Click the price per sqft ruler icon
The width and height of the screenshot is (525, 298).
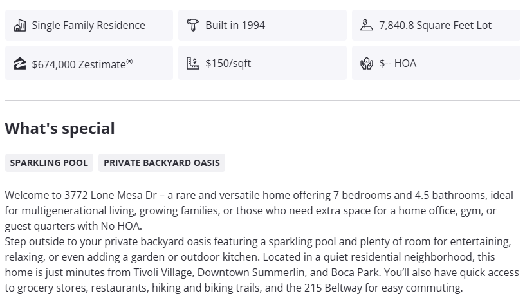pyautogui.click(x=192, y=63)
